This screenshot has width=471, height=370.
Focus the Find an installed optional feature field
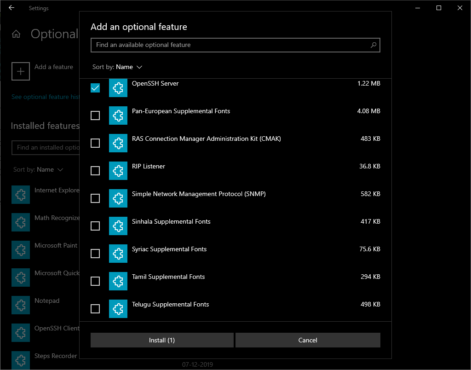tap(46, 148)
